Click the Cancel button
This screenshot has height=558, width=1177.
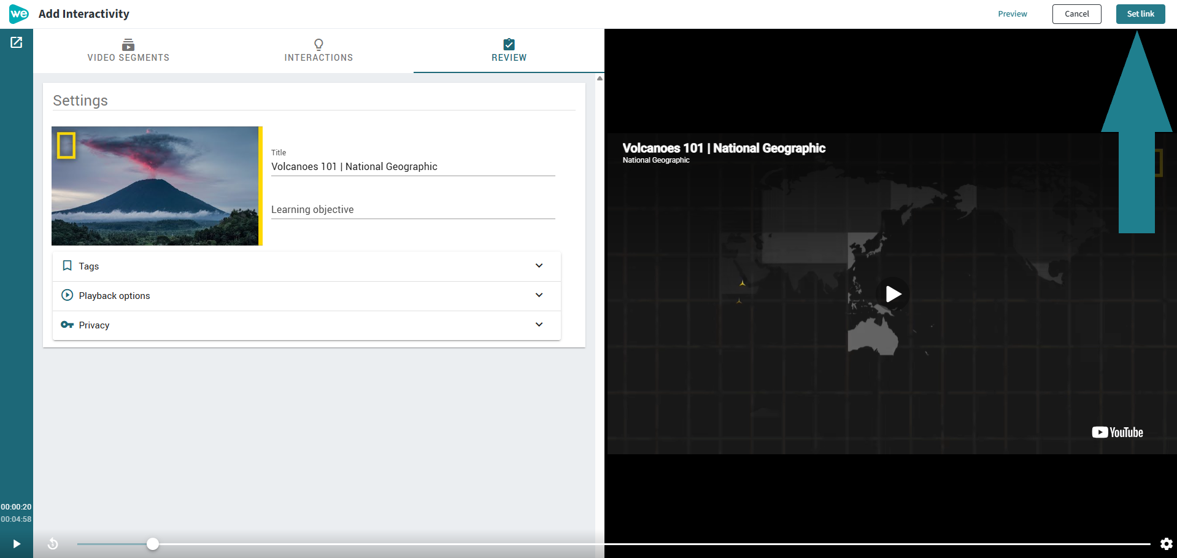1077,14
